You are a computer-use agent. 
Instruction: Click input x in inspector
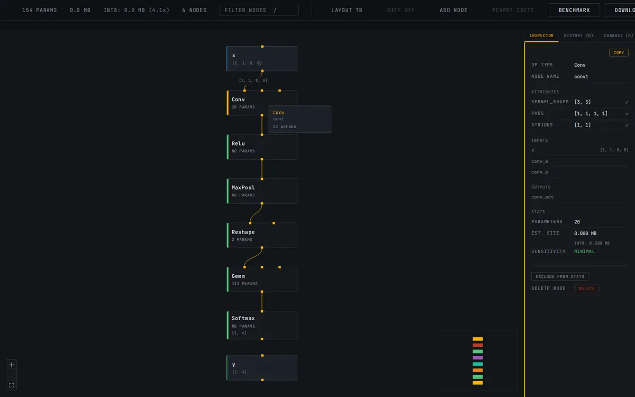click(580, 150)
